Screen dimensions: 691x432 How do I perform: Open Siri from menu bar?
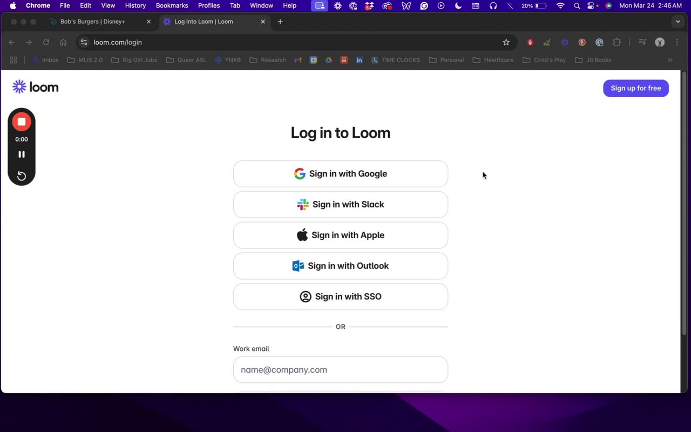tap(608, 5)
